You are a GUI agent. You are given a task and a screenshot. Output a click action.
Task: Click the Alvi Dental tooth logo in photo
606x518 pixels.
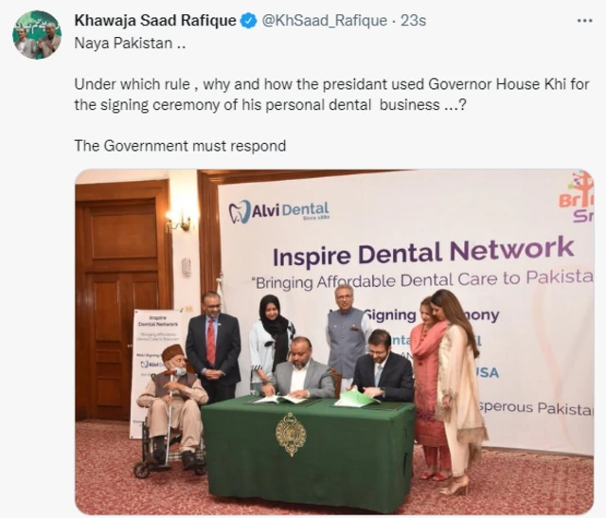(240, 211)
